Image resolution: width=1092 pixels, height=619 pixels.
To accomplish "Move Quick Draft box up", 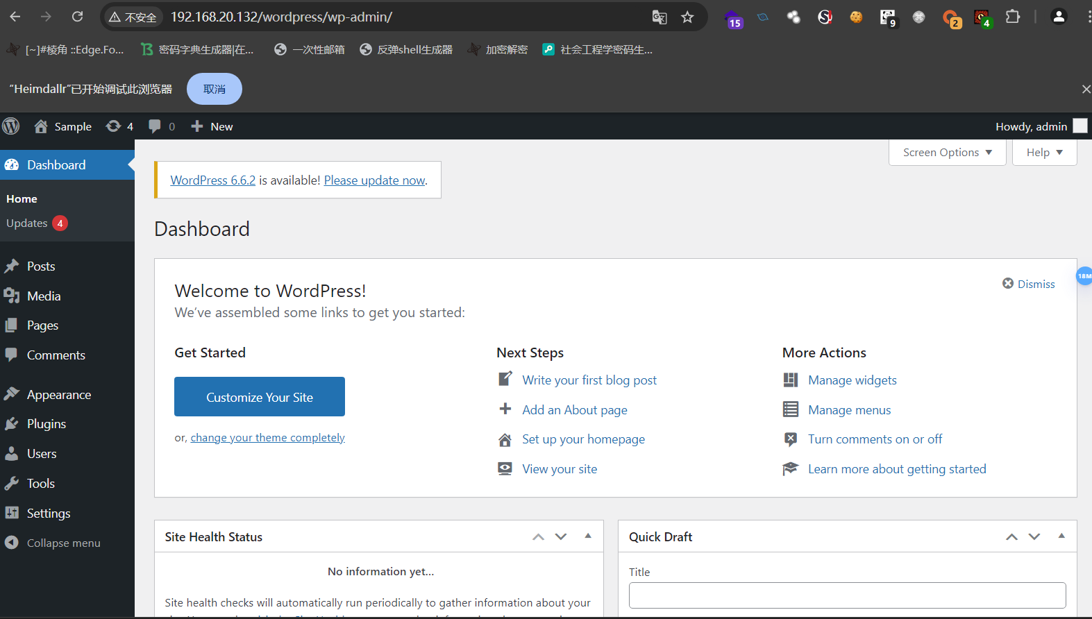I will [1011, 537].
